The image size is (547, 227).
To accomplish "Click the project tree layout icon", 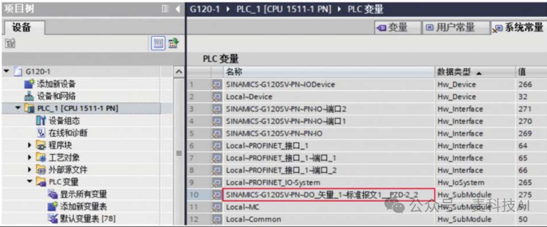I will 166,9.
